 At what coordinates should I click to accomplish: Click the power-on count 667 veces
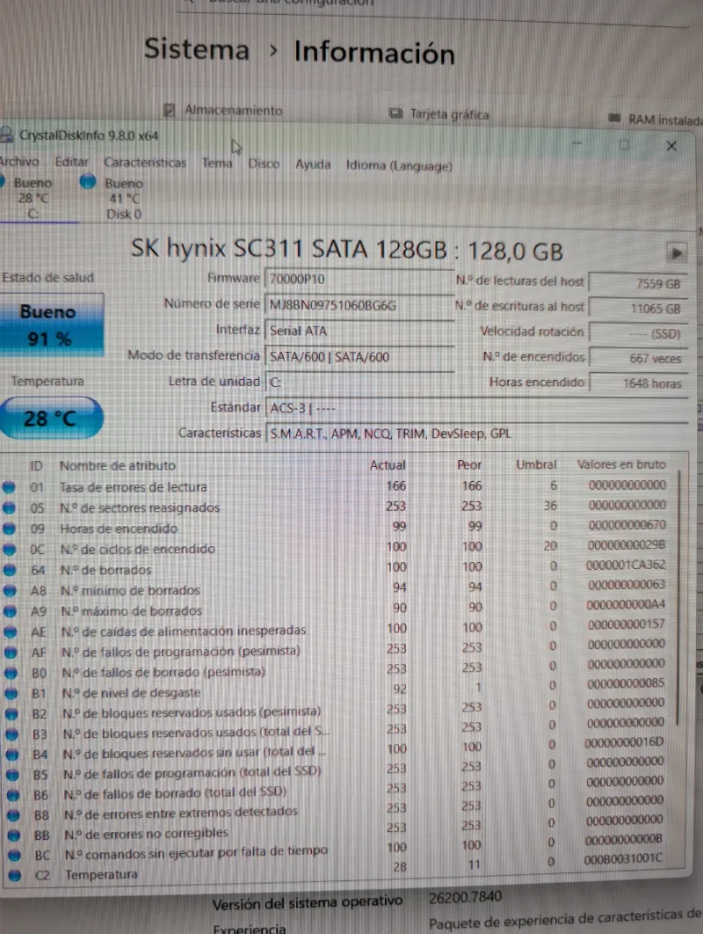pos(638,359)
